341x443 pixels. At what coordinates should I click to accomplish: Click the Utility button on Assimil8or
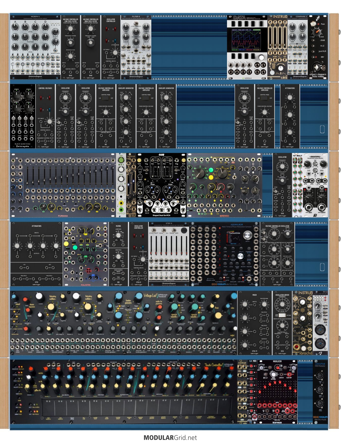pos(241,249)
